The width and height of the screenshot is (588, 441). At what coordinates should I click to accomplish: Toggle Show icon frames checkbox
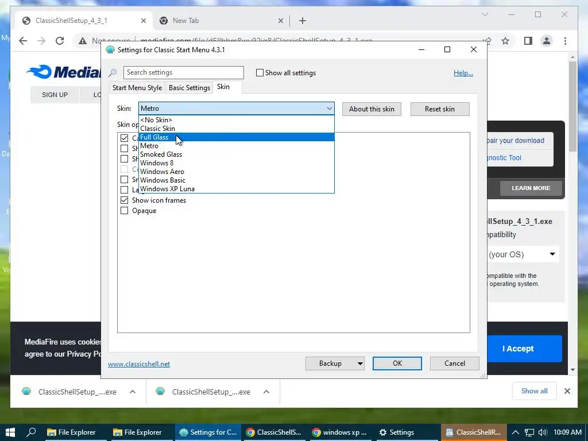click(x=124, y=200)
